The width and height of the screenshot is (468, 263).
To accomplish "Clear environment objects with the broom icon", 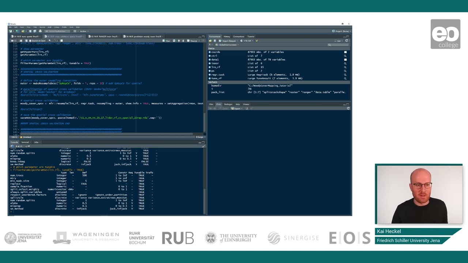I will (x=257, y=41).
